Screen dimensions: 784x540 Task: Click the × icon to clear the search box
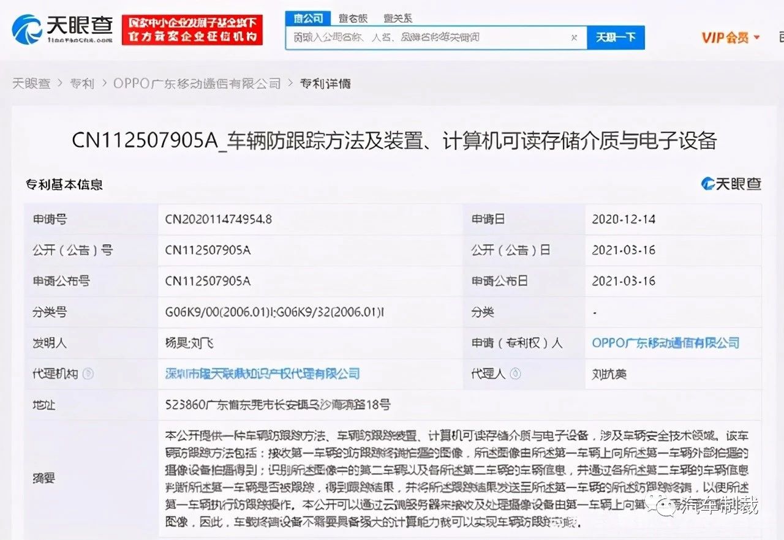point(574,37)
